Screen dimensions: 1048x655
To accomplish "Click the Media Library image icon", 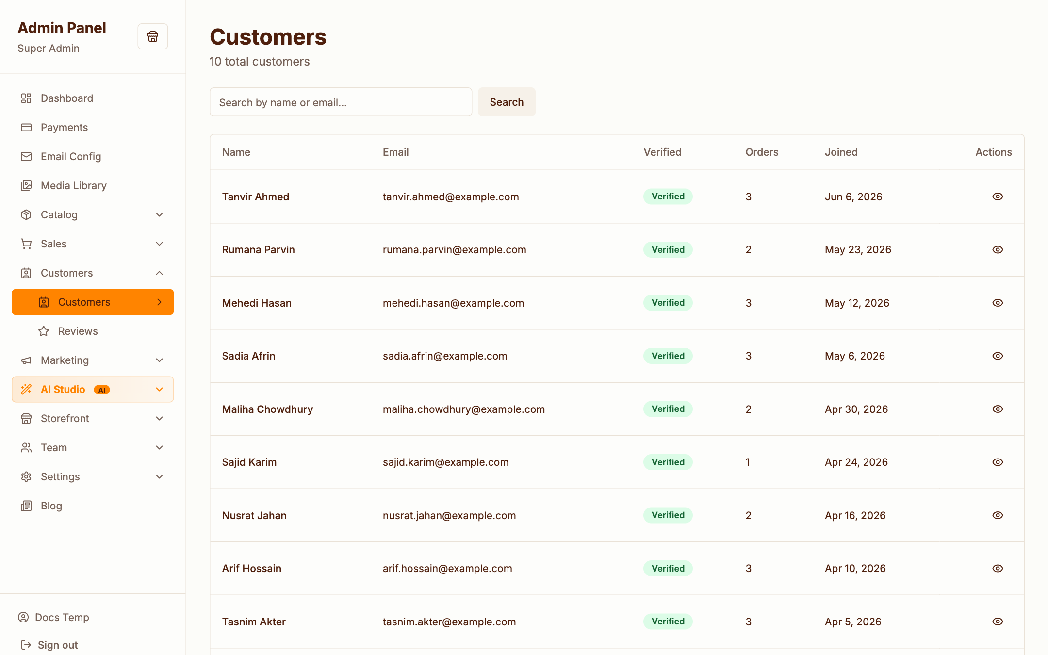I will coord(26,186).
